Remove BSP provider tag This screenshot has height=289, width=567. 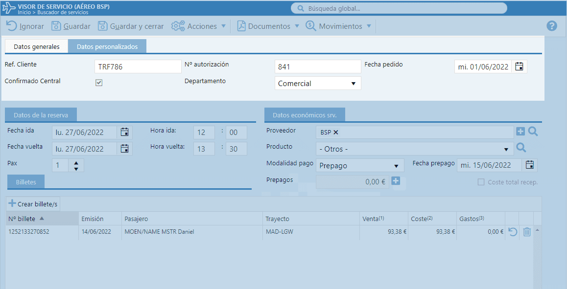tap(335, 132)
